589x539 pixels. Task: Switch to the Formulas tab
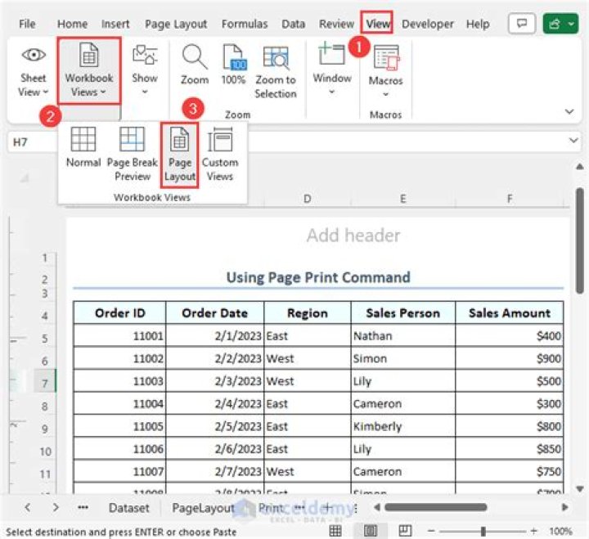click(x=245, y=24)
